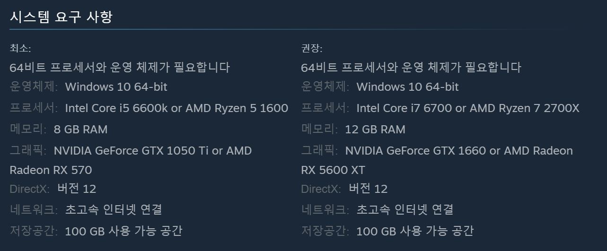The width and height of the screenshot is (607, 251).
Task: Click the 64비트 notice under 최소
Action: [120, 67]
